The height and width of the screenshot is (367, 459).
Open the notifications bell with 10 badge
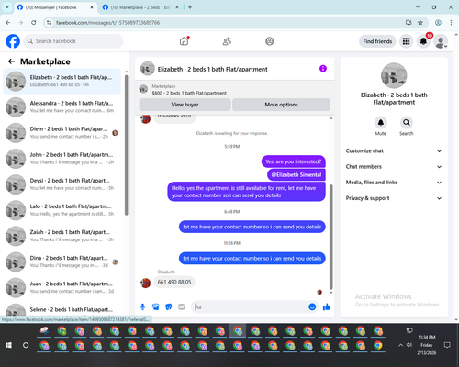coord(423,41)
